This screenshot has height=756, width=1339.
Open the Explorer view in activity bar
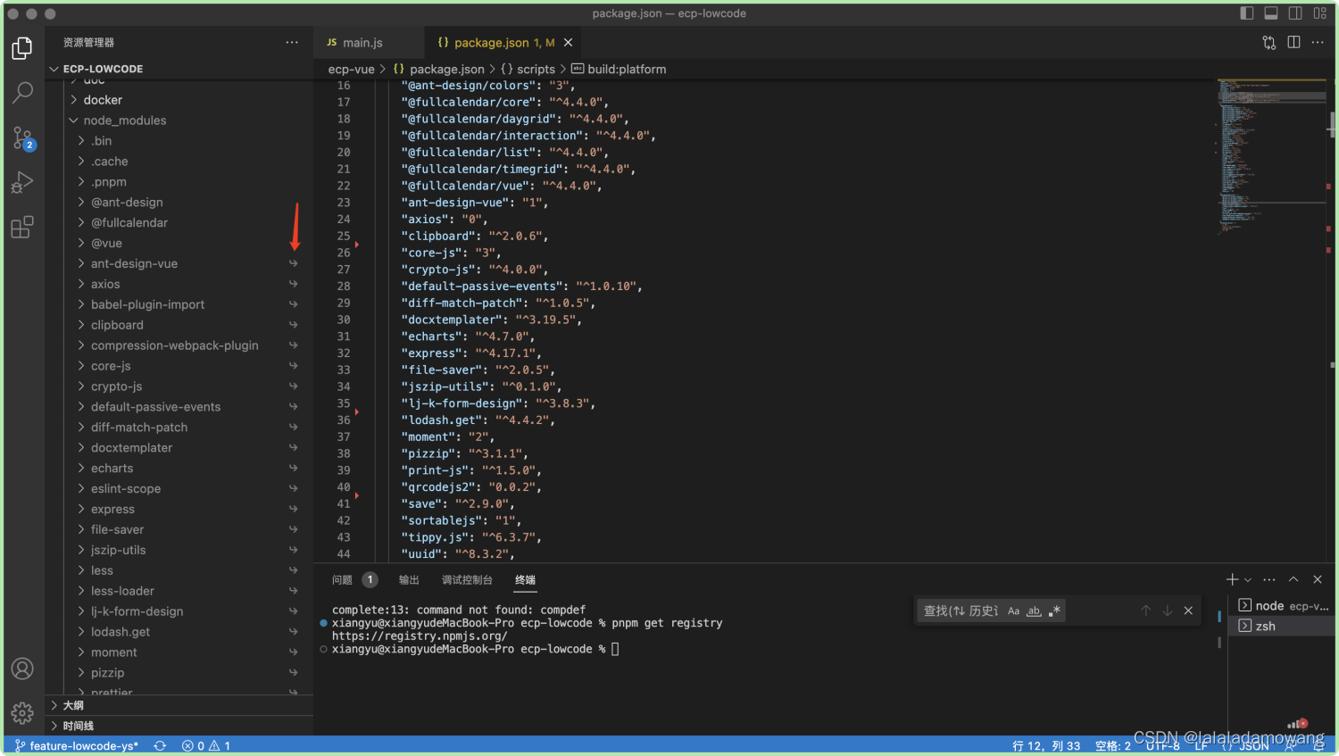(x=22, y=48)
